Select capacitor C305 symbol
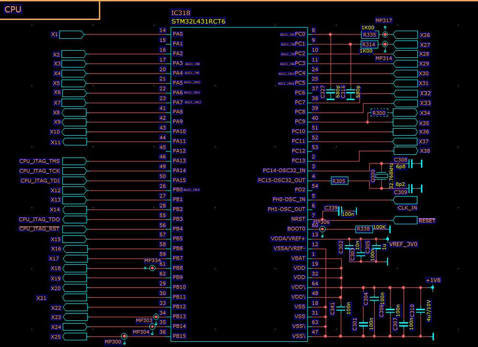The width and height of the screenshot is (478, 347). pos(376,246)
